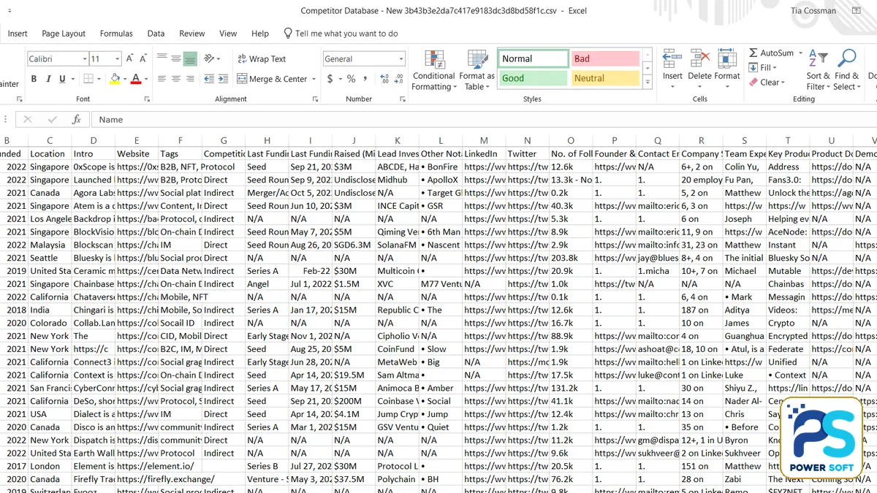Switch to the Formulas tab

116,34
